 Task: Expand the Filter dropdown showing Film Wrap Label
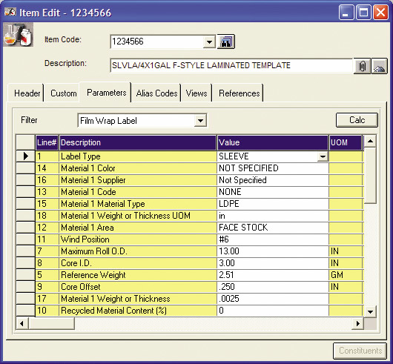tap(200, 121)
